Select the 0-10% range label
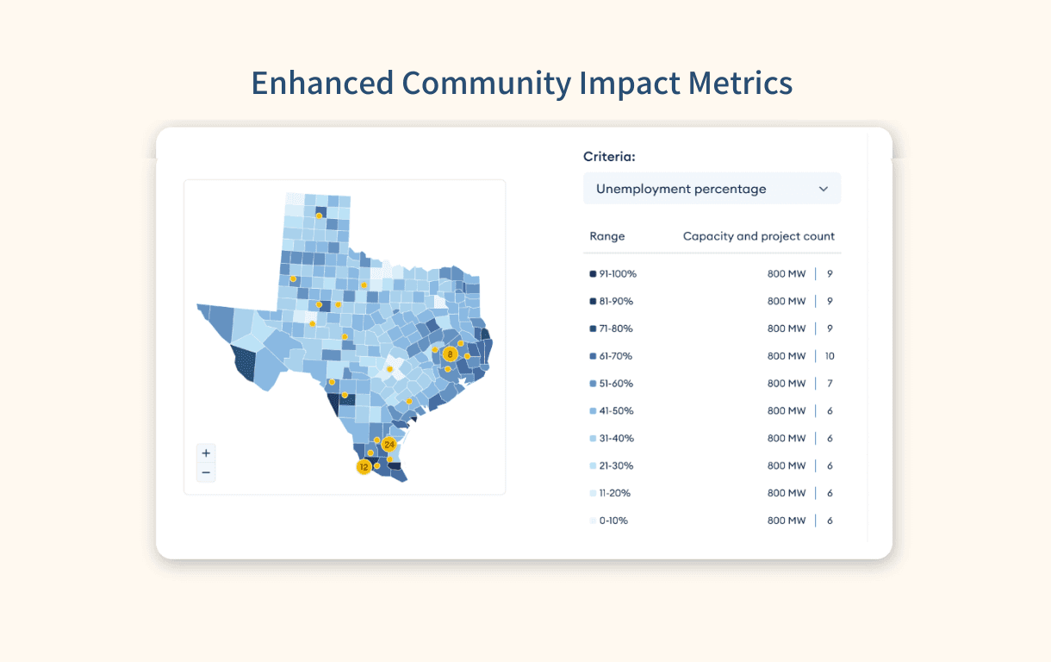1051x662 pixels. pyautogui.click(x=613, y=521)
